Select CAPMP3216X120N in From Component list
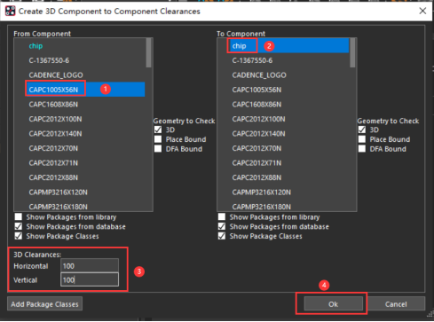The width and height of the screenshot is (434, 322). 59,192
